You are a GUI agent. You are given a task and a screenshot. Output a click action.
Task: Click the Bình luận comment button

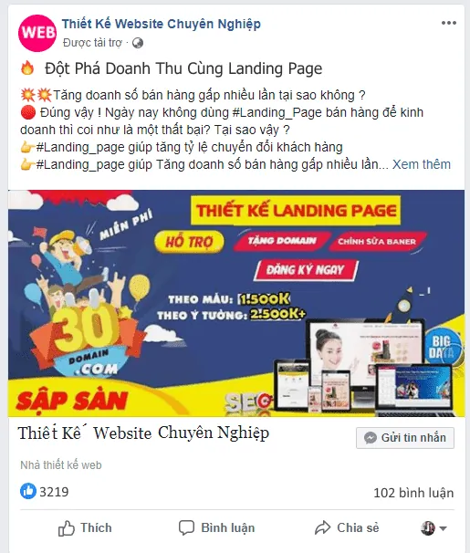[x=217, y=528]
